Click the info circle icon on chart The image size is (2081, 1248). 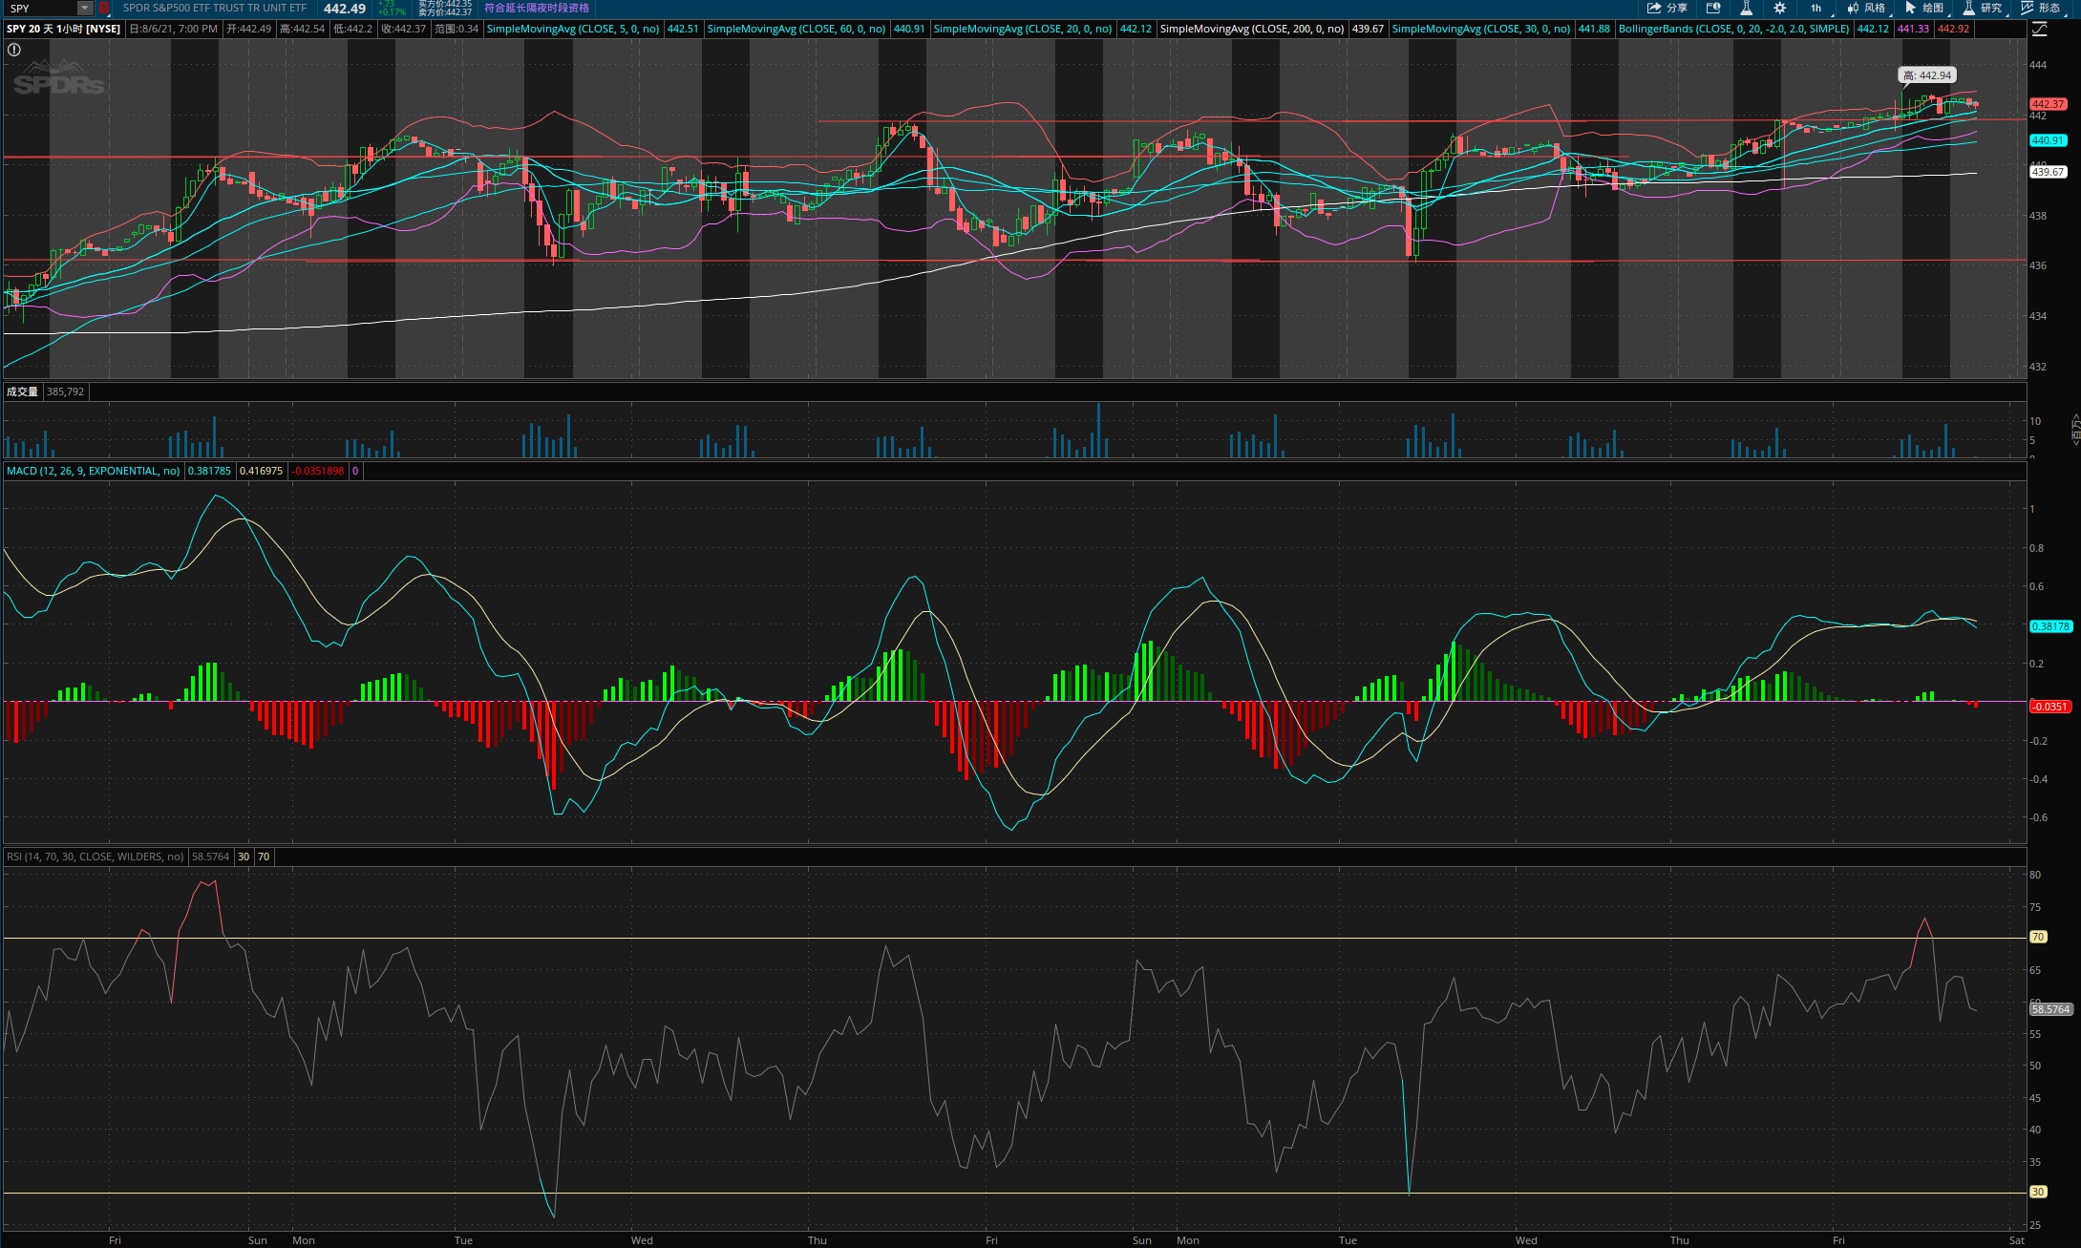(x=13, y=50)
